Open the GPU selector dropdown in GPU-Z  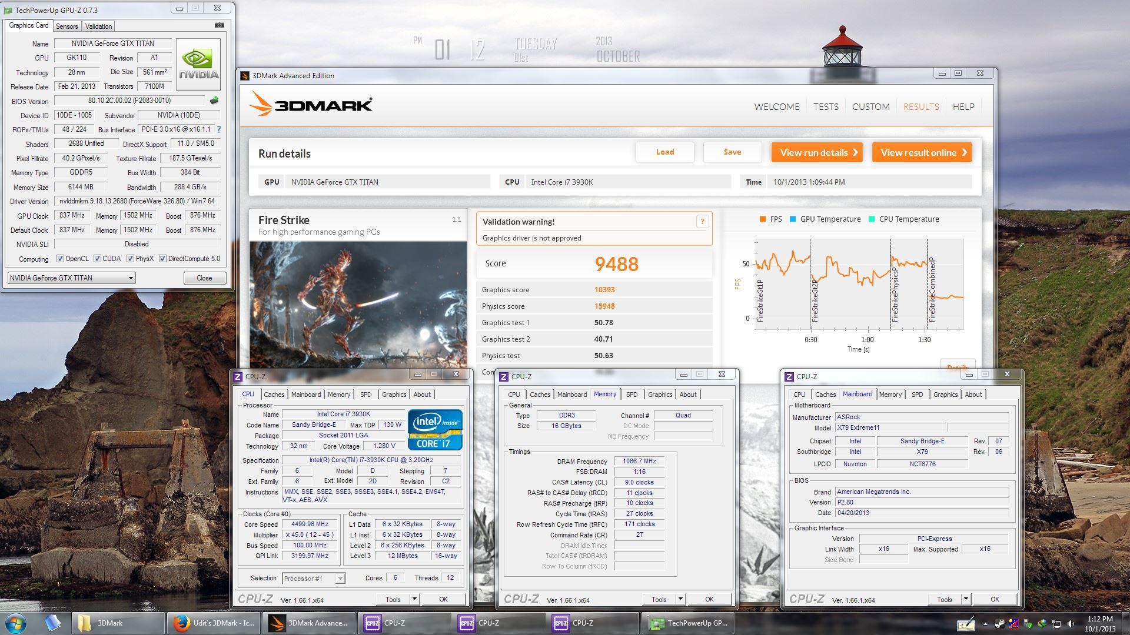point(71,278)
